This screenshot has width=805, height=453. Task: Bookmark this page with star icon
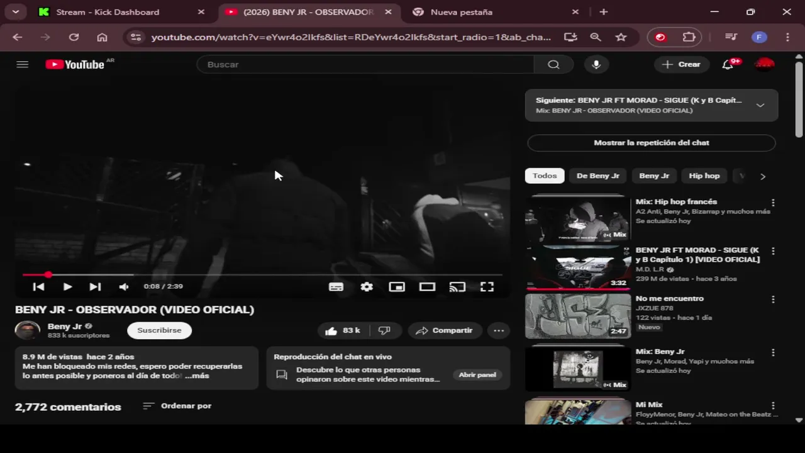click(x=621, y=37)
